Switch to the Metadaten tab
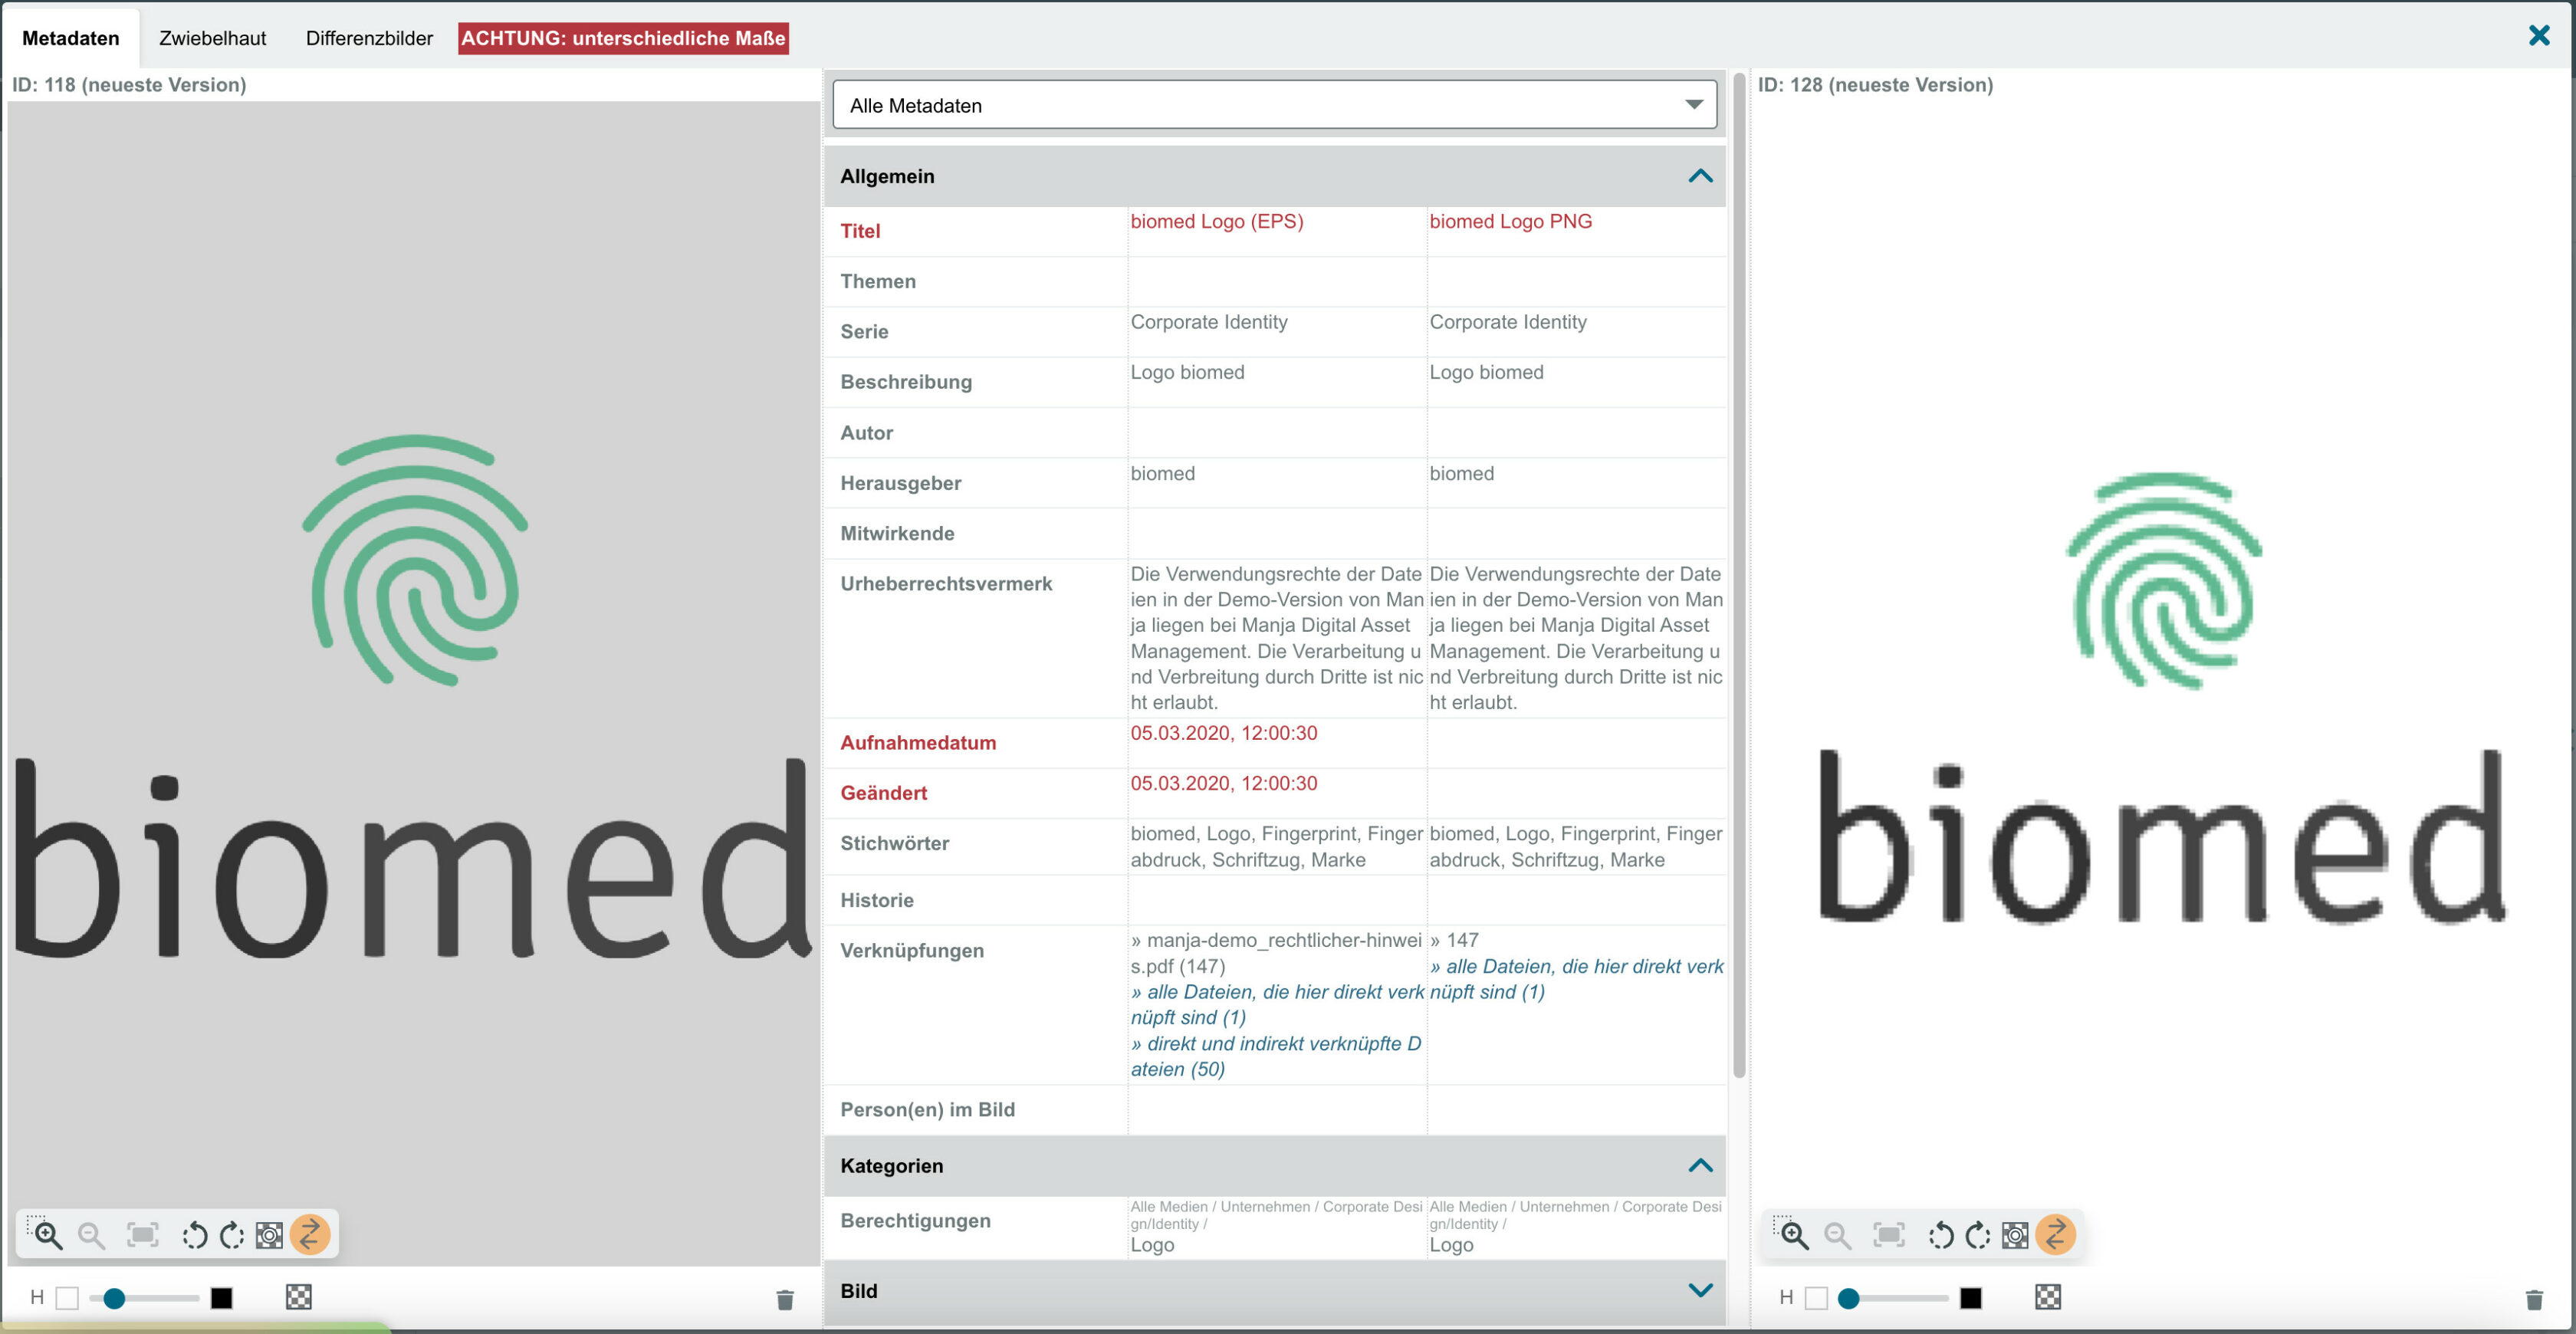2576x1334 pixels. click(x=71, y=38)
